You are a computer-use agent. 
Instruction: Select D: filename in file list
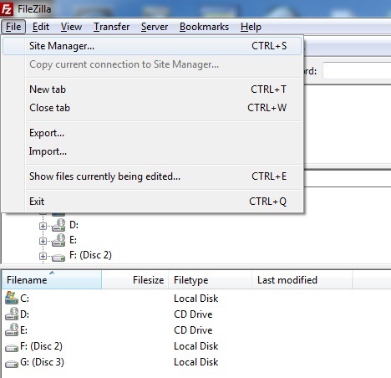[24, 314]
